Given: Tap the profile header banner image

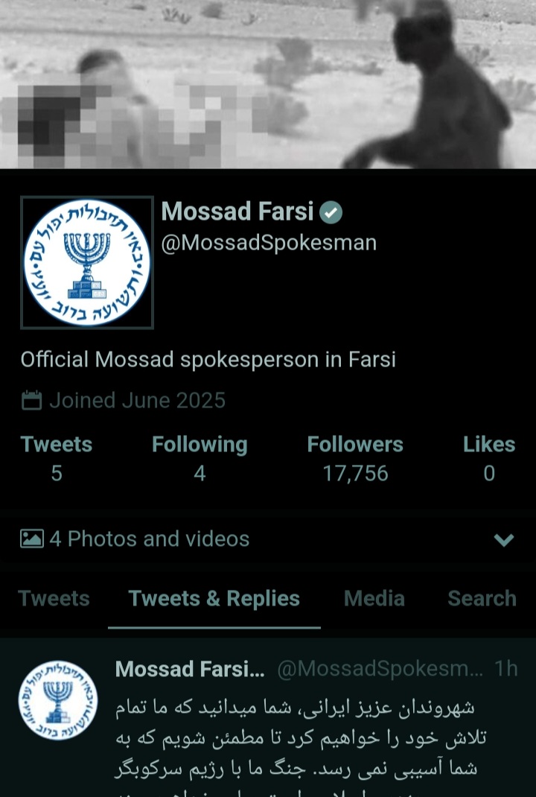Looking at the screenshot, I should (268, 84).
